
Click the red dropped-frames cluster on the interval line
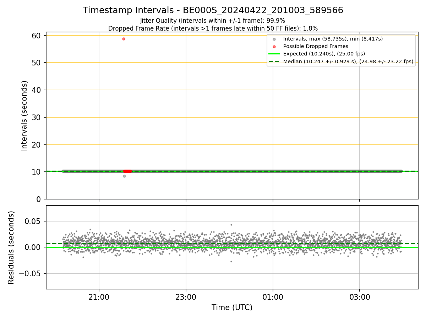[127, 171]
